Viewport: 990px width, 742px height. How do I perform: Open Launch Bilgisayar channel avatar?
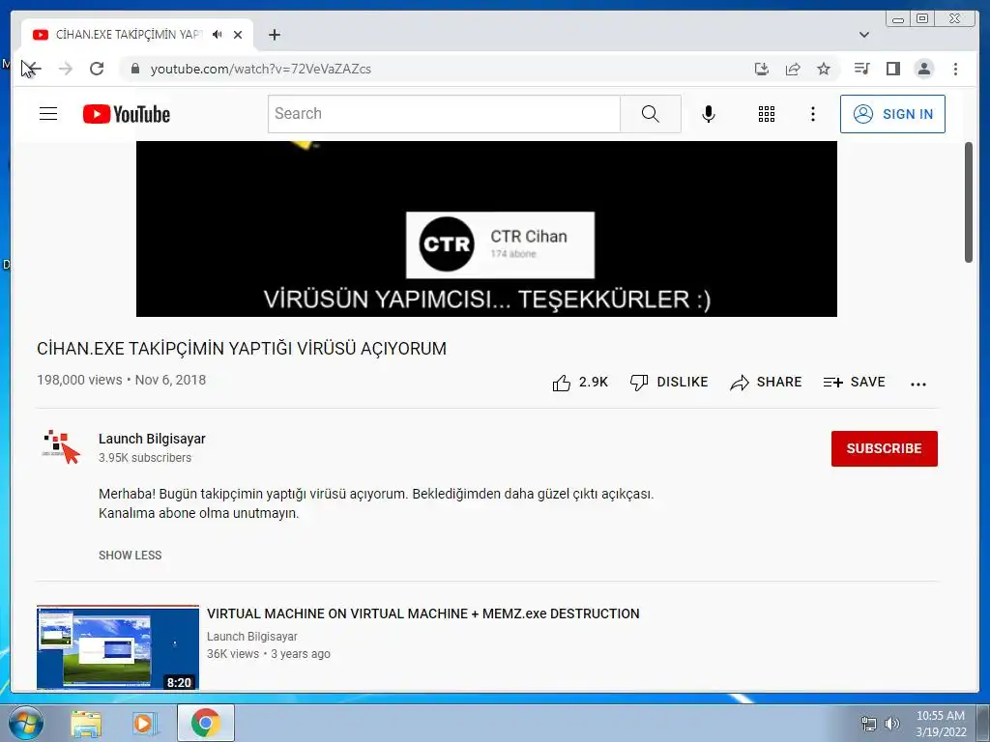point(61,446)
